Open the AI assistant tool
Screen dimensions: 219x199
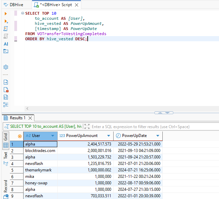[x=6, y=44]
